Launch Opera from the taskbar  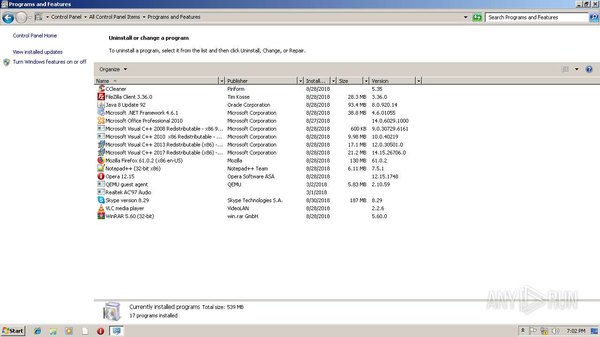pos(100,331)
